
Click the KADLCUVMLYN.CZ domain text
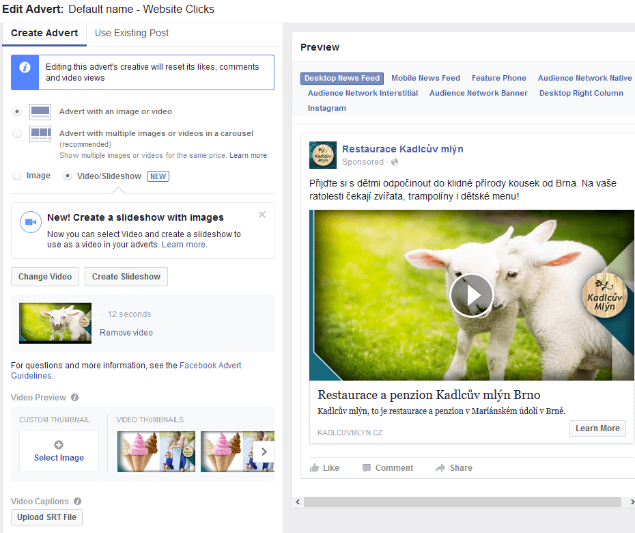(x=350, y=433)
